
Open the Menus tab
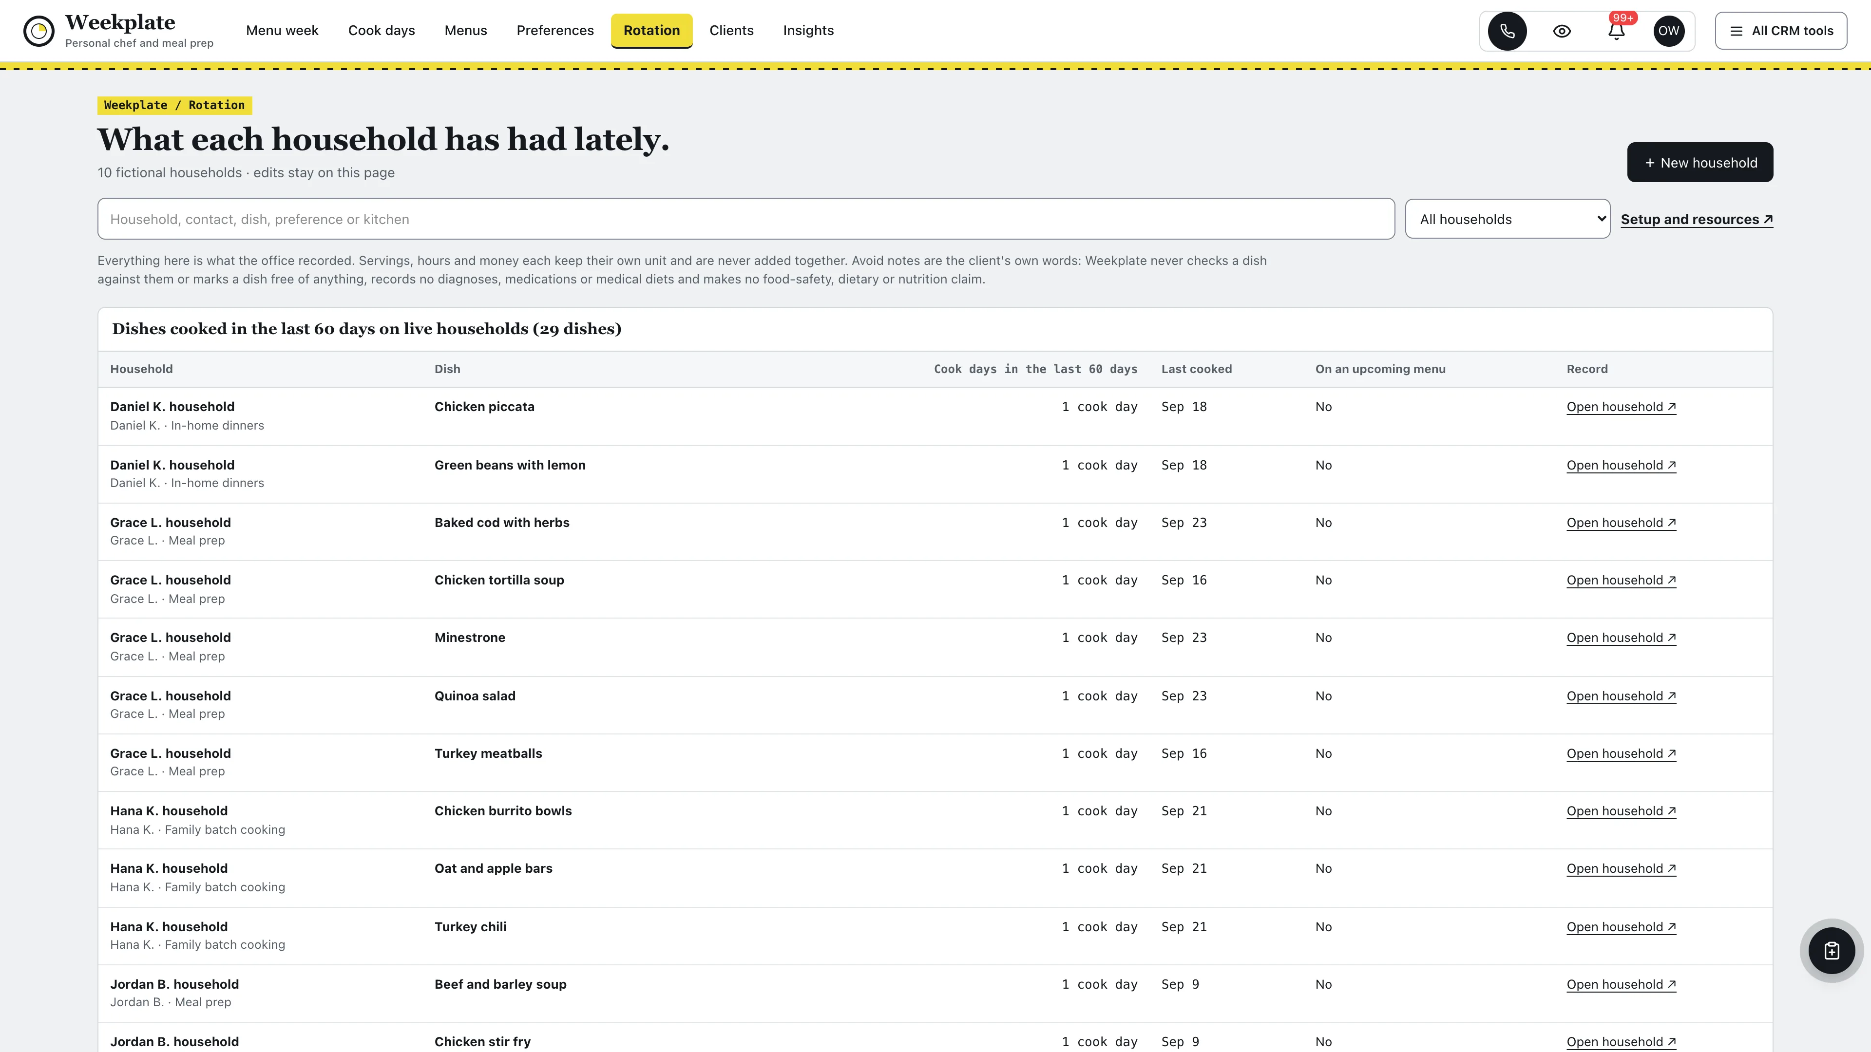pyautogui.click(x=466, y=31)
